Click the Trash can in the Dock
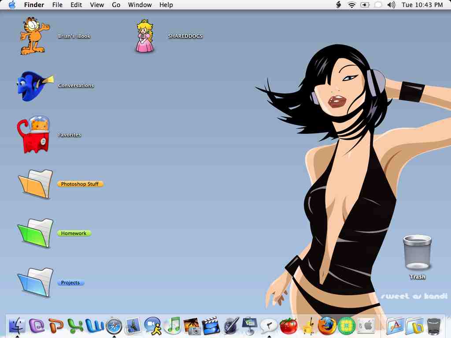The width and height of the screenshot is (451, 338). [434, 327]
